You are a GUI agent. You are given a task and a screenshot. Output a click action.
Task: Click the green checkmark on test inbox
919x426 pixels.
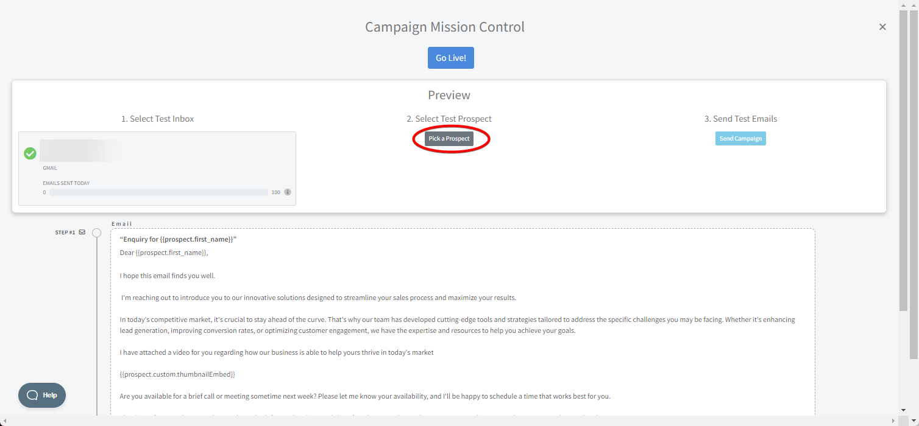[30, 153]
